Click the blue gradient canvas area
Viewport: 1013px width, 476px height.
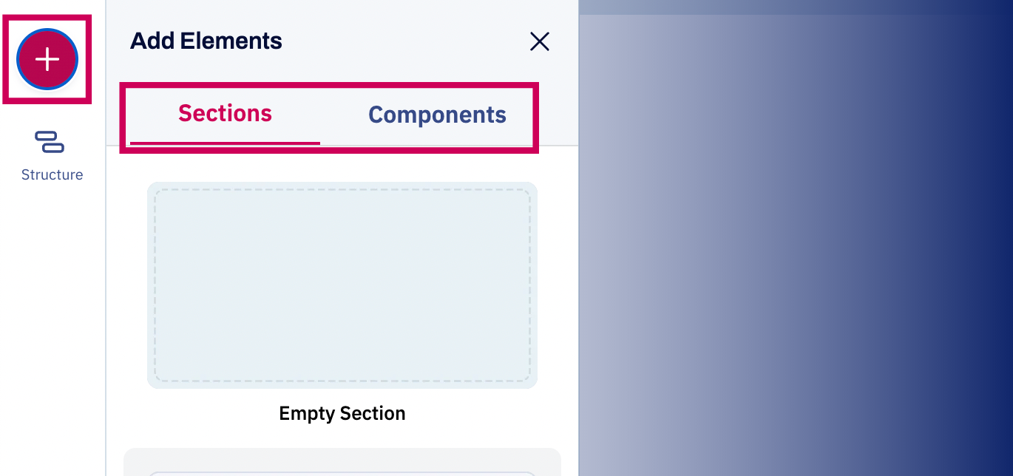point(796,244)
